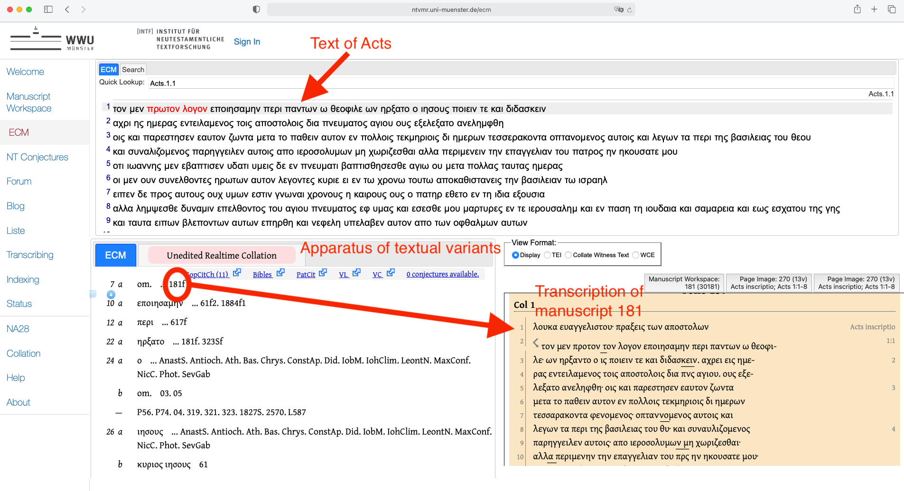Open NA28 in the sidebar
904x491 pixels.
point(18,329)
